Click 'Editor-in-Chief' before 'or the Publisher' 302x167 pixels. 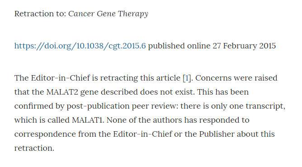click(142, 134)
